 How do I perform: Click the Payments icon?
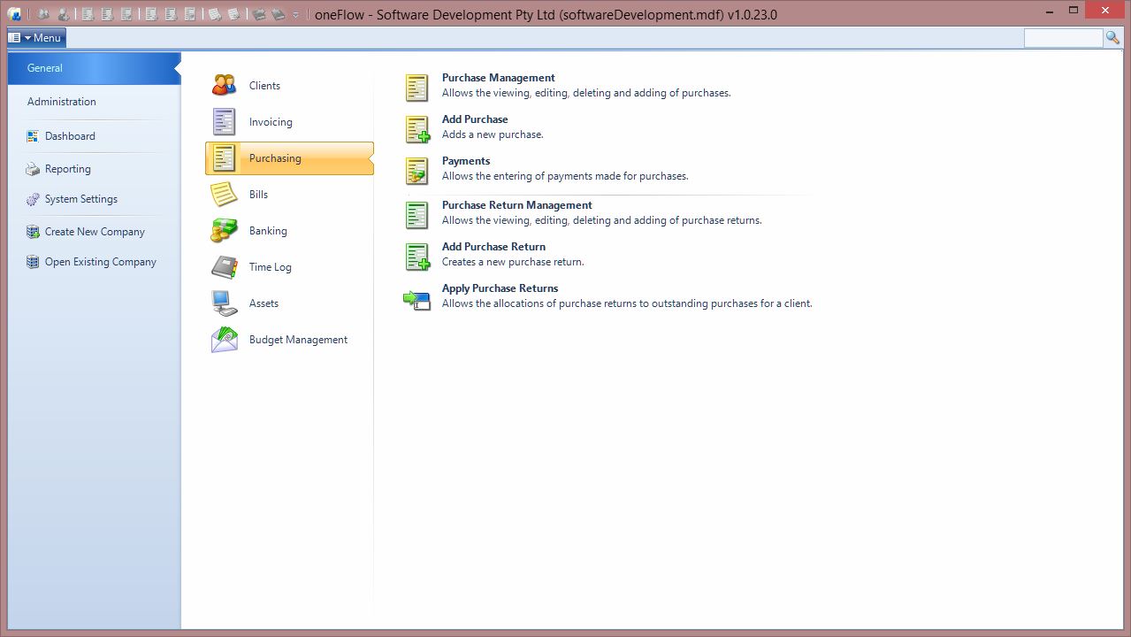(416, 170)
